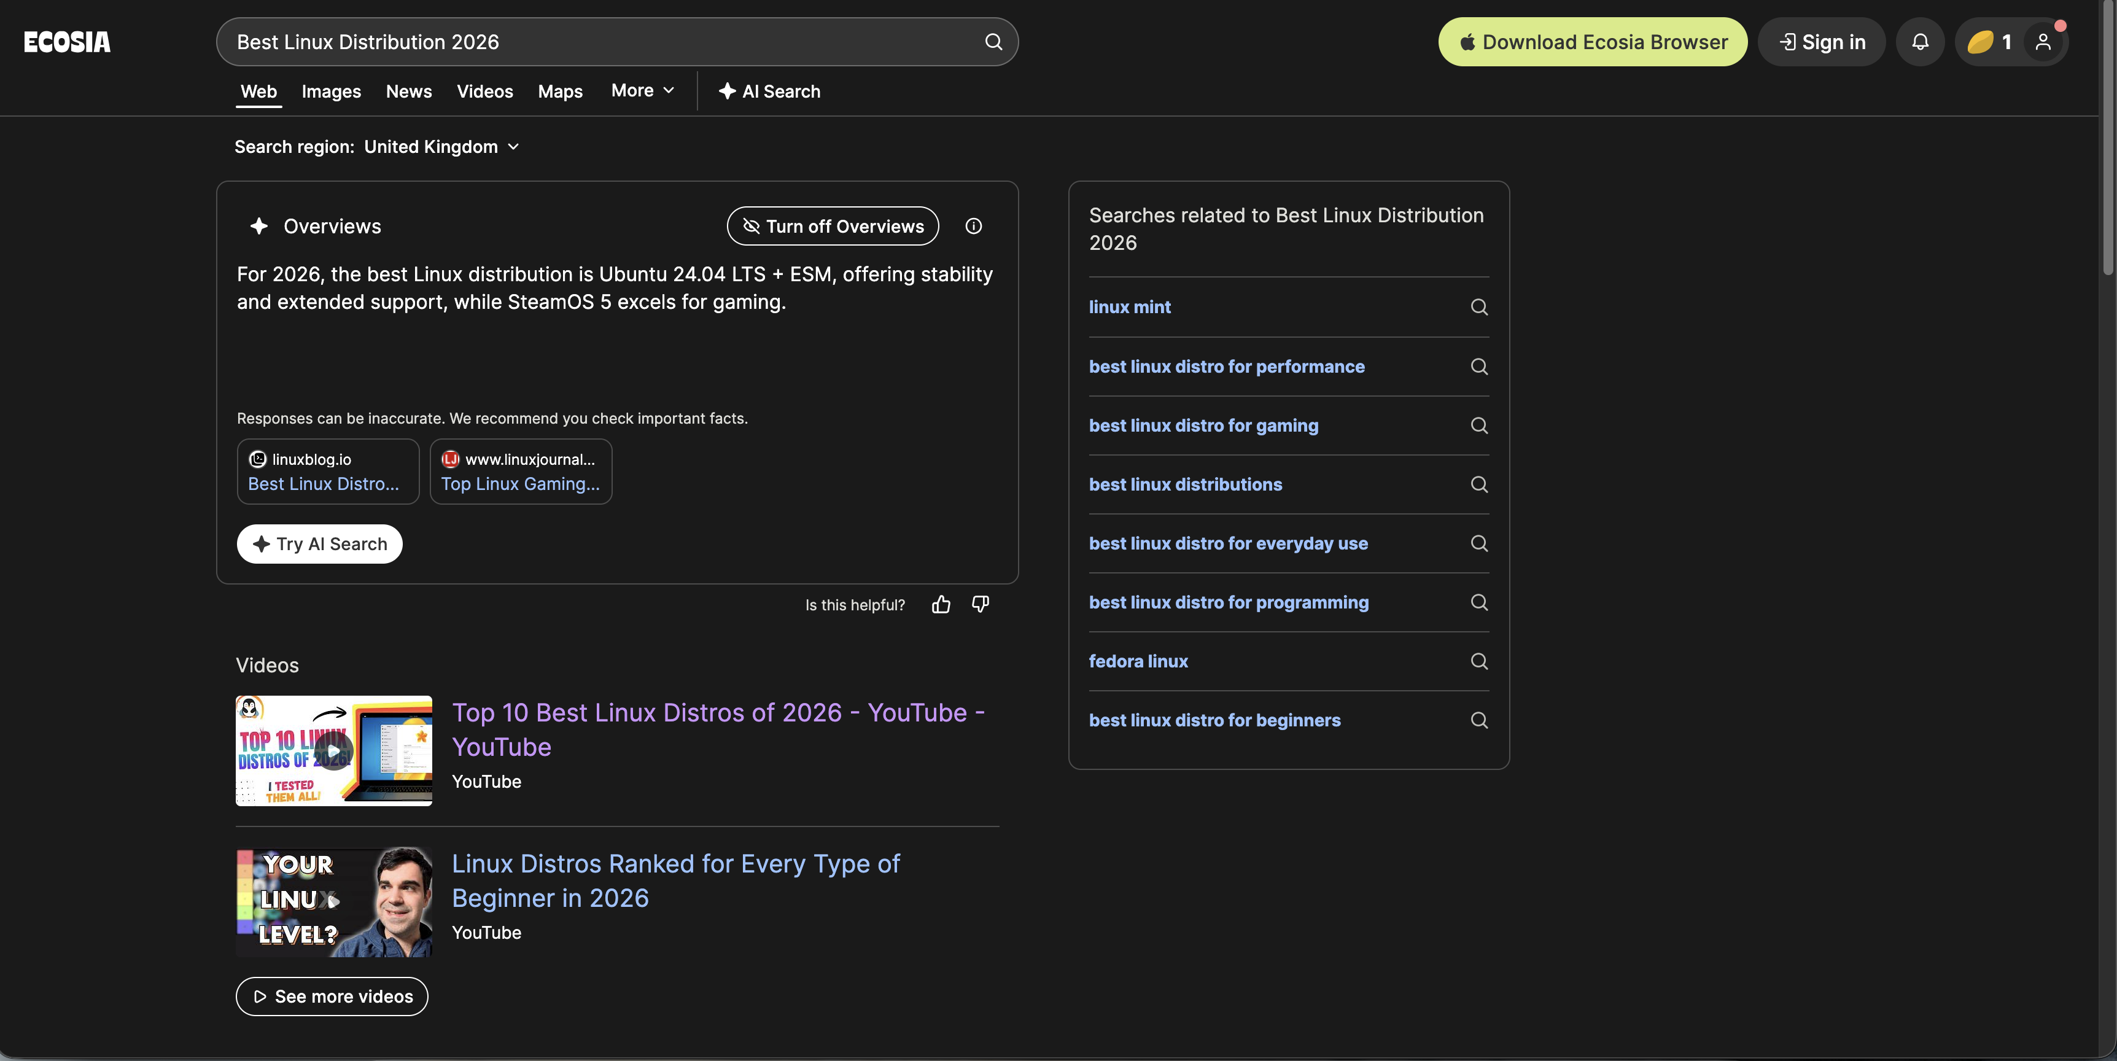
Task: Turn off Overviews
Action: coord(833,226)
